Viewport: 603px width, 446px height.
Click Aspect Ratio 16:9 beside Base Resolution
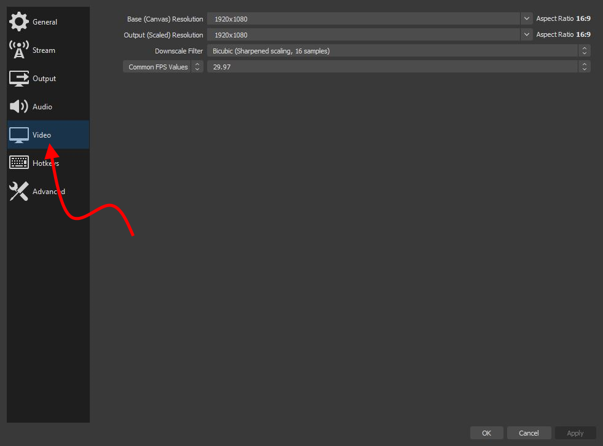[x=564, y=18]
